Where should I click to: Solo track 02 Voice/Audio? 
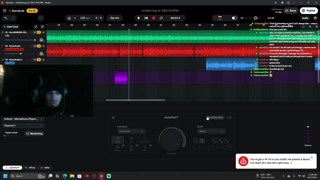[39, 46]
